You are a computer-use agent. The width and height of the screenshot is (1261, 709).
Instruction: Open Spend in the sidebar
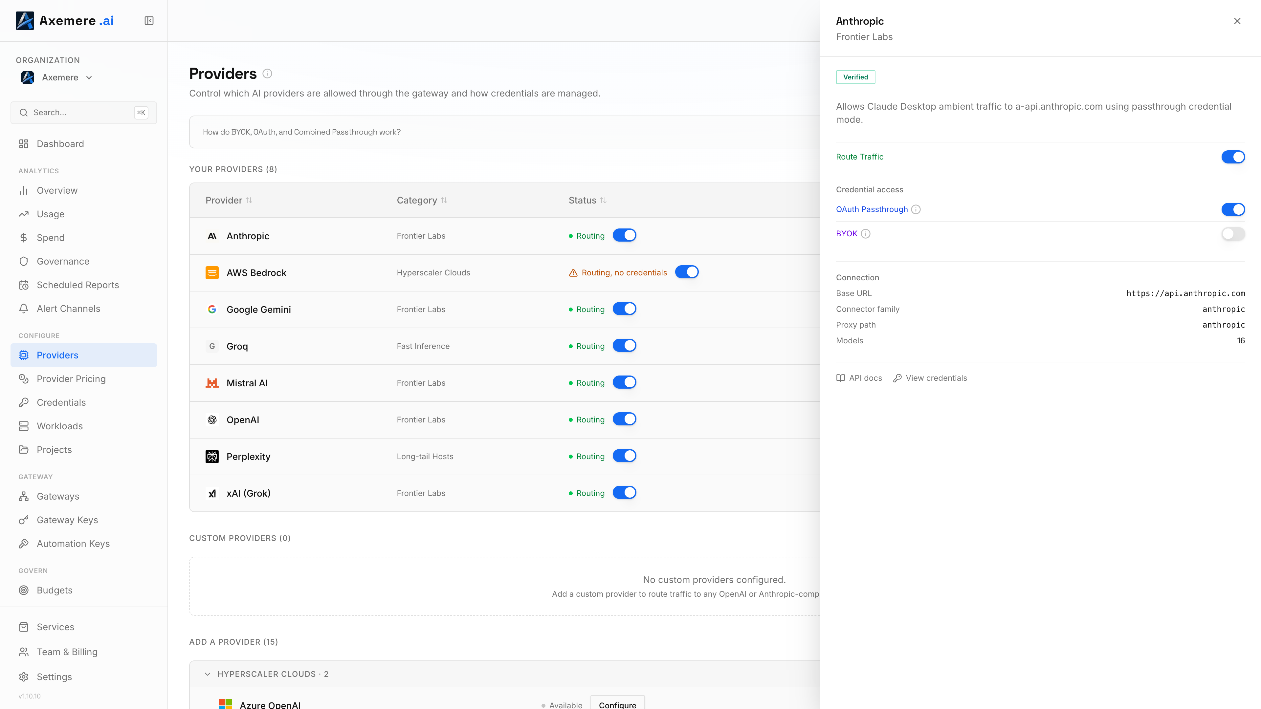click(84, 238)
